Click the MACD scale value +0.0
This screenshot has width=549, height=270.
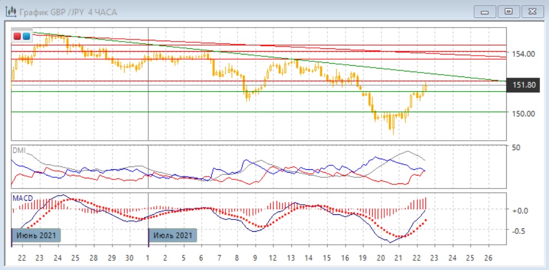[520, 210]
